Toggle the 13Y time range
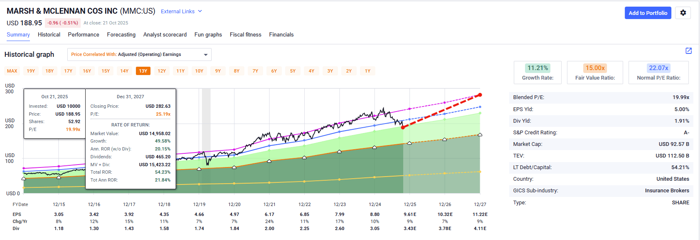Viewport: 700px width, 240px height. [143, 71]
